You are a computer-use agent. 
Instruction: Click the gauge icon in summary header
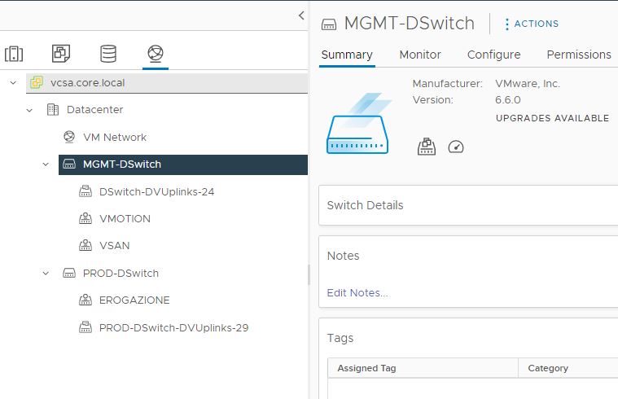456,147
